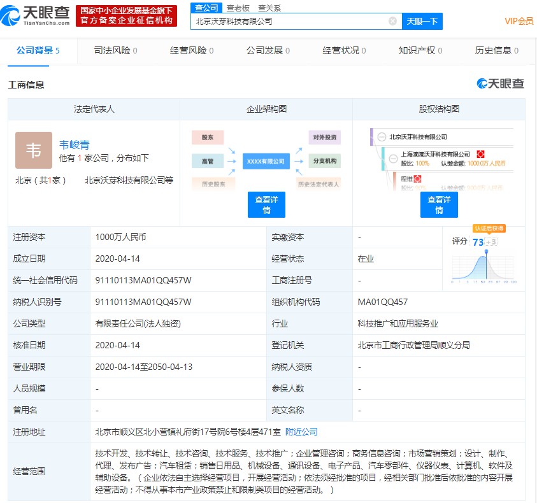Open the 经营状况 tab
Viewport: 537px width, 503px height.
[344, 51]
